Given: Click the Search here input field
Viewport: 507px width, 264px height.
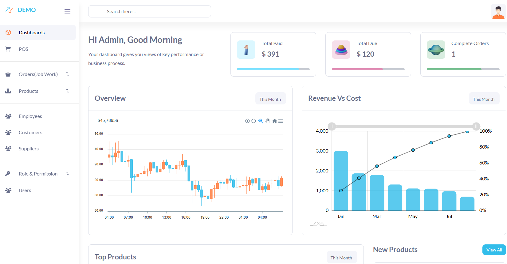Looking at the screenshot, I should pyautogui.click(x=150, y=11).
